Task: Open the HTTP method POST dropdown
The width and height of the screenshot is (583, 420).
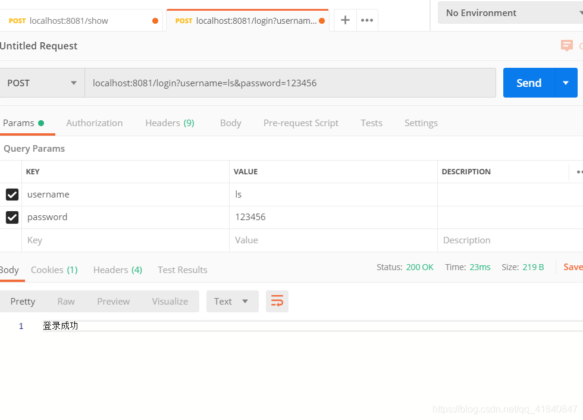Action: click(x=42, y=83)
